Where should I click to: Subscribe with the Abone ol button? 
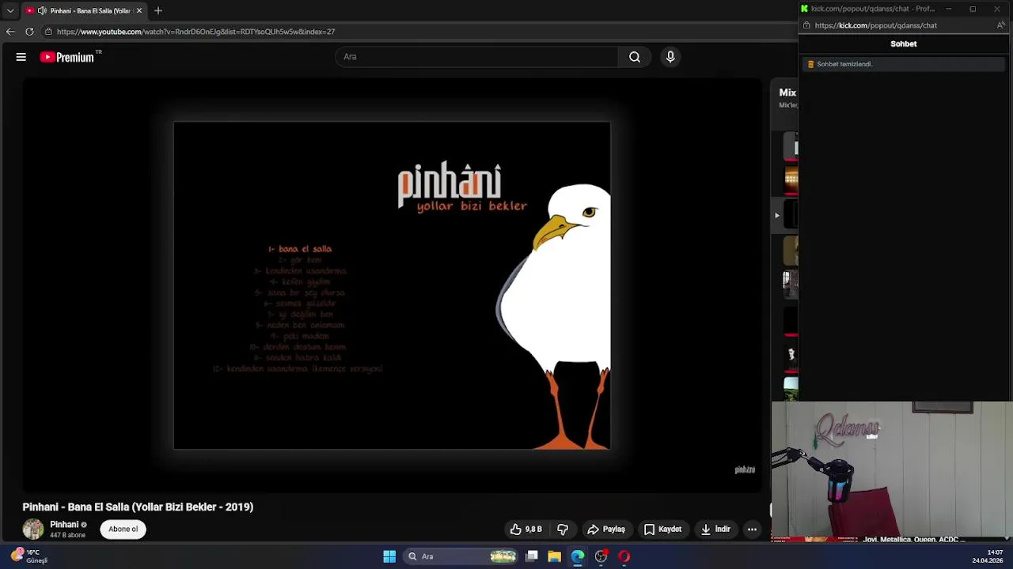click(123, 529)
